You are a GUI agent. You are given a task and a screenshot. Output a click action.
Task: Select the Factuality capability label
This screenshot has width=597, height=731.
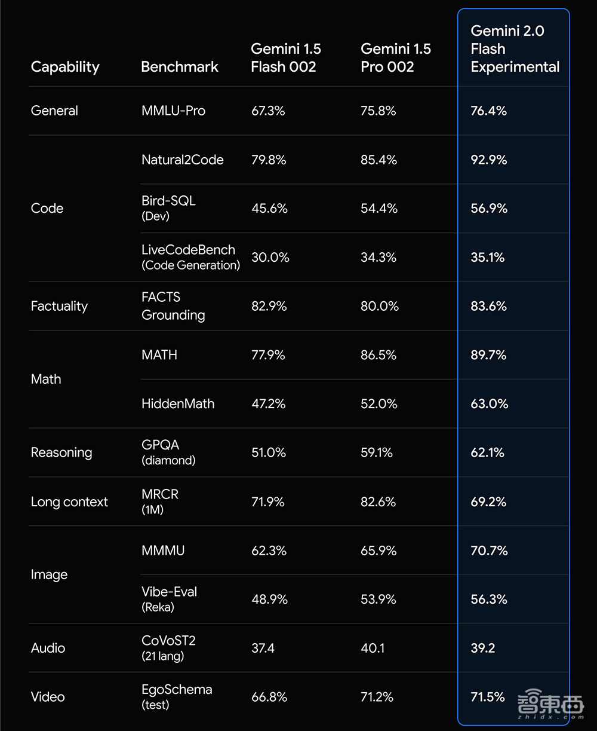click(x=59, y=306)
